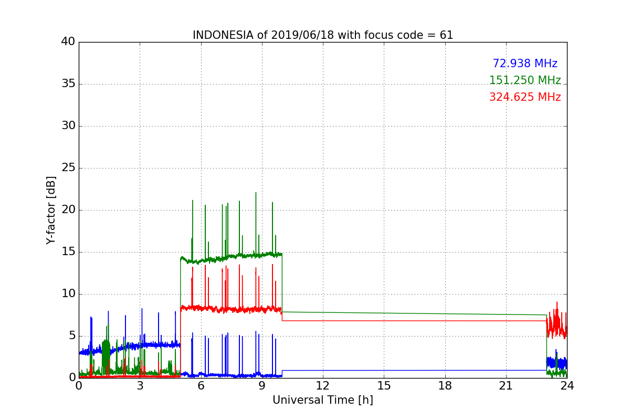The image size is (630, 420).
Task: Click the x-axis tick label 12
Action: coord(323,386)
